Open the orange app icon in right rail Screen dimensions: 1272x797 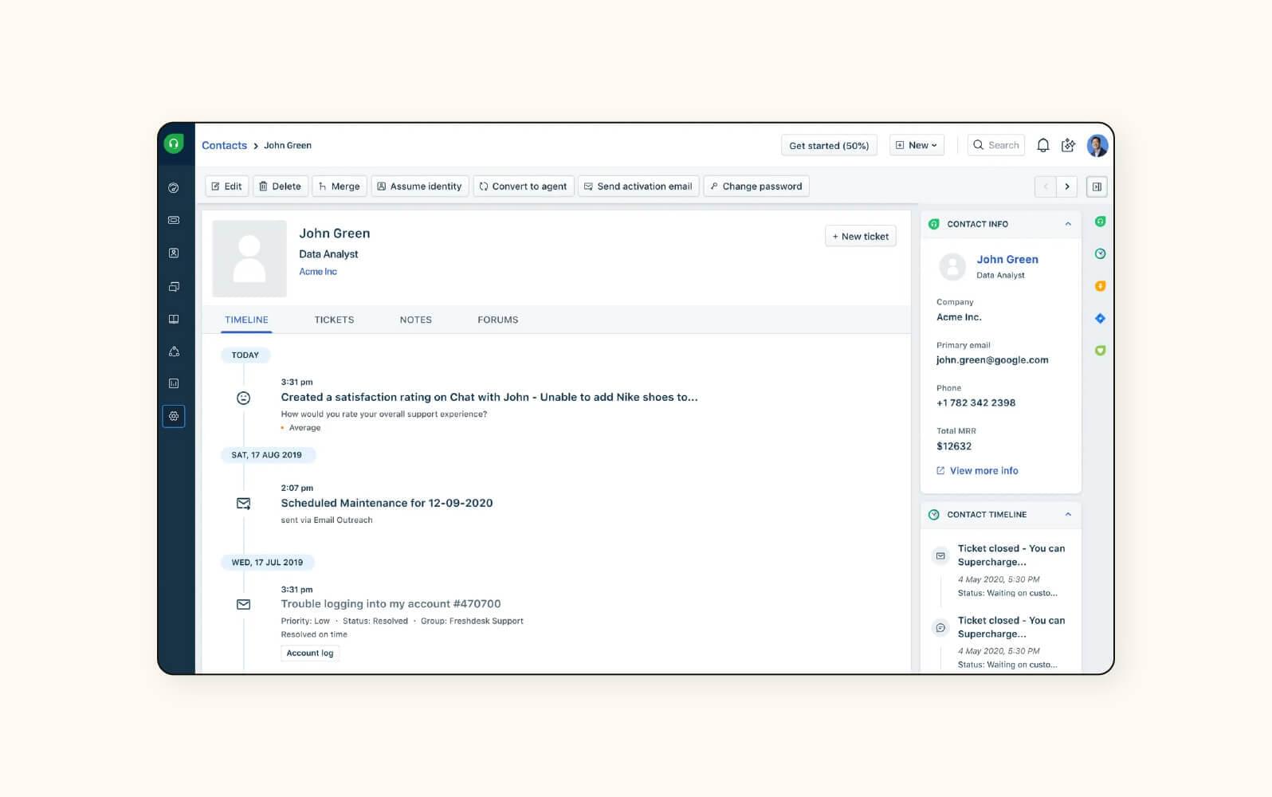[x=1100, y=286]
